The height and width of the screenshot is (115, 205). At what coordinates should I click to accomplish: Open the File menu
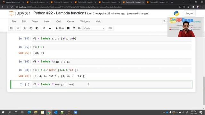pos(13,21)
